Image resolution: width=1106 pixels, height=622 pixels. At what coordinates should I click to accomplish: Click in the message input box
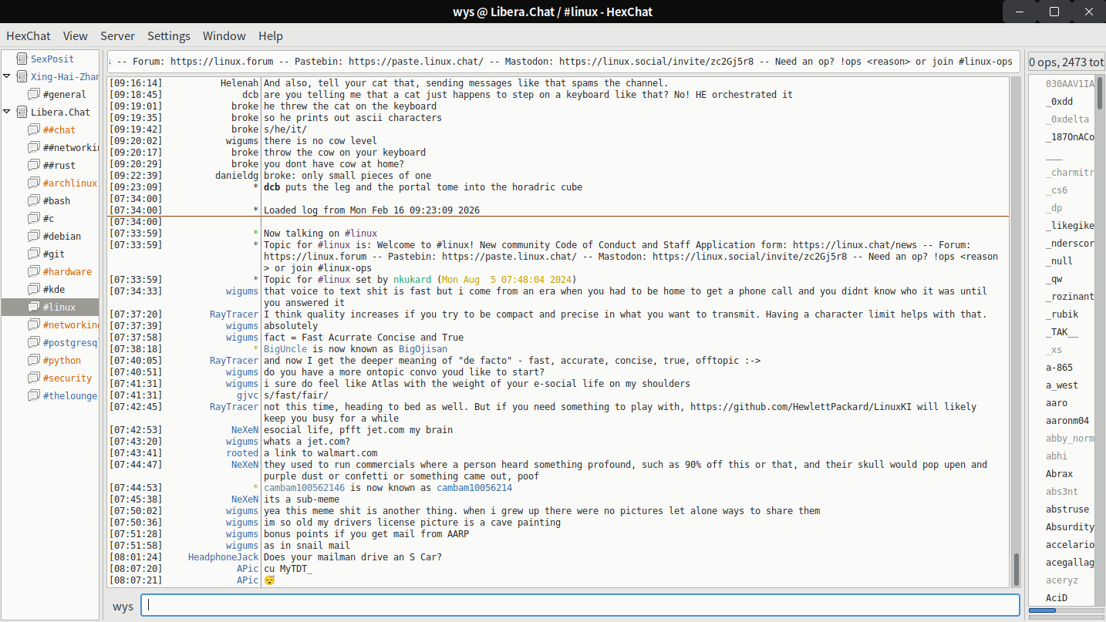pyautogui.click(x=580, y=606)
